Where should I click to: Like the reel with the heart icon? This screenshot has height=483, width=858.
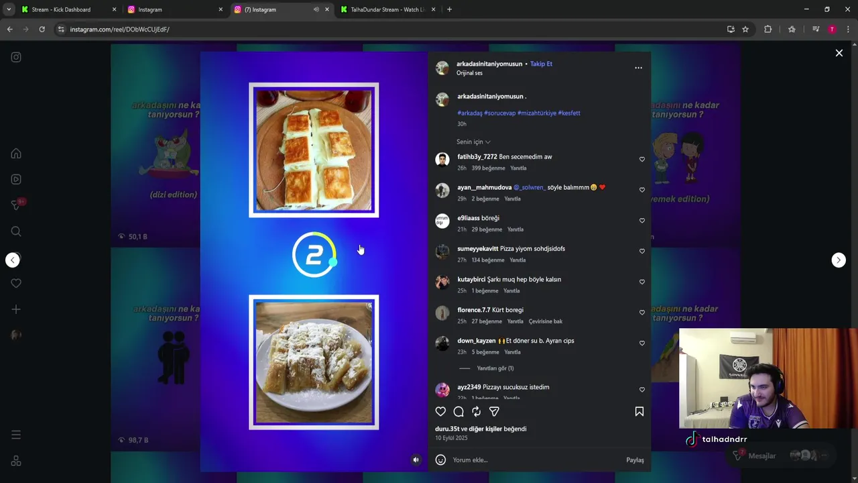tap(440, 411)
